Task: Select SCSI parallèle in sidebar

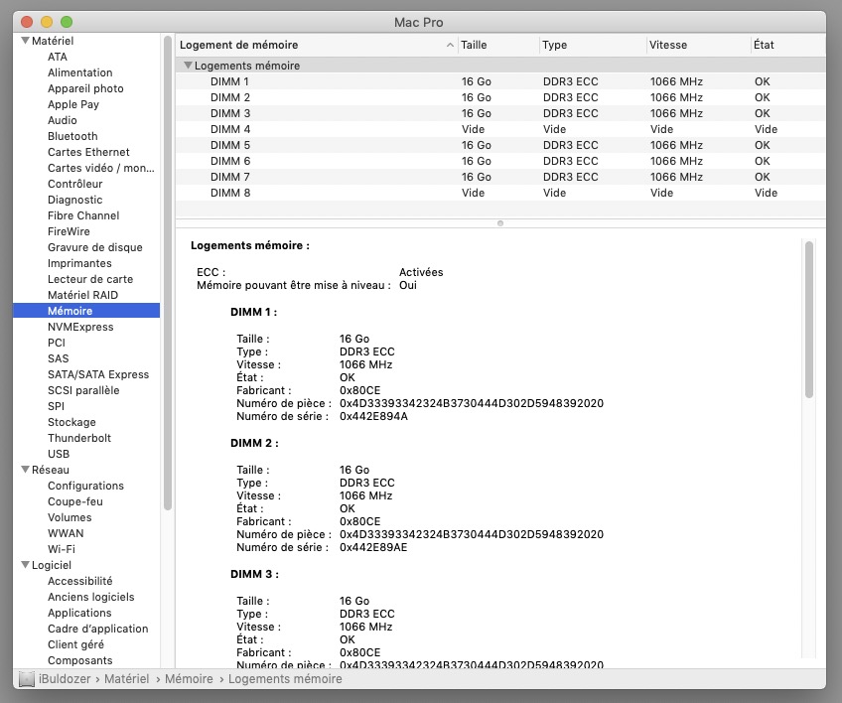Action: [x=83, y=390]
